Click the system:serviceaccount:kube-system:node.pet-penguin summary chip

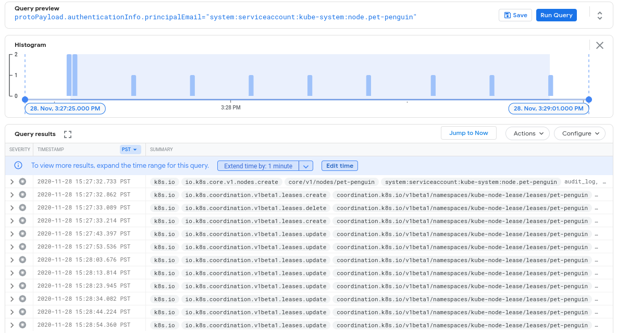(471, 182)
